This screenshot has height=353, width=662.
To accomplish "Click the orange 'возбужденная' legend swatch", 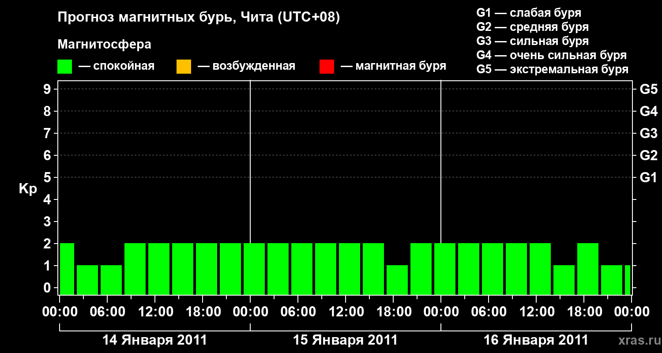I will tap(184, 67).
